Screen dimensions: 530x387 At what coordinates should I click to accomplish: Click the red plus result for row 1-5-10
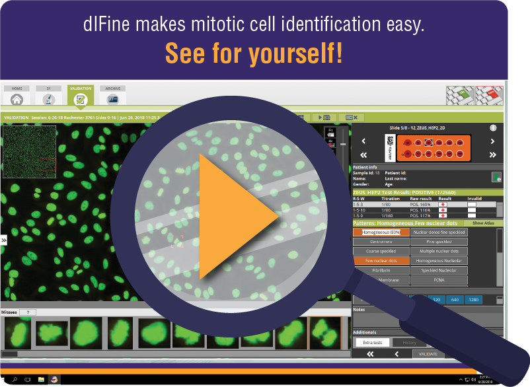pyautogui.click(x=443, y=210)
